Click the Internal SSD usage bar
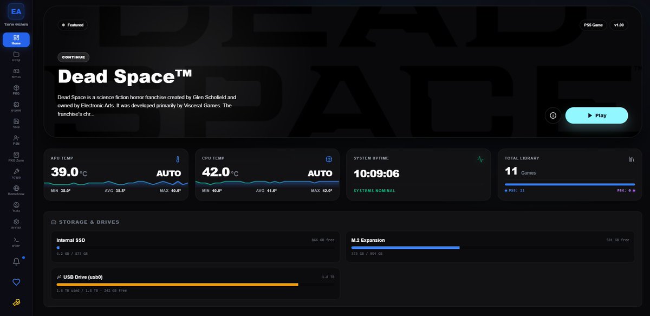The width and height of the screenshot is (650, 316). [x=196, y=248]
